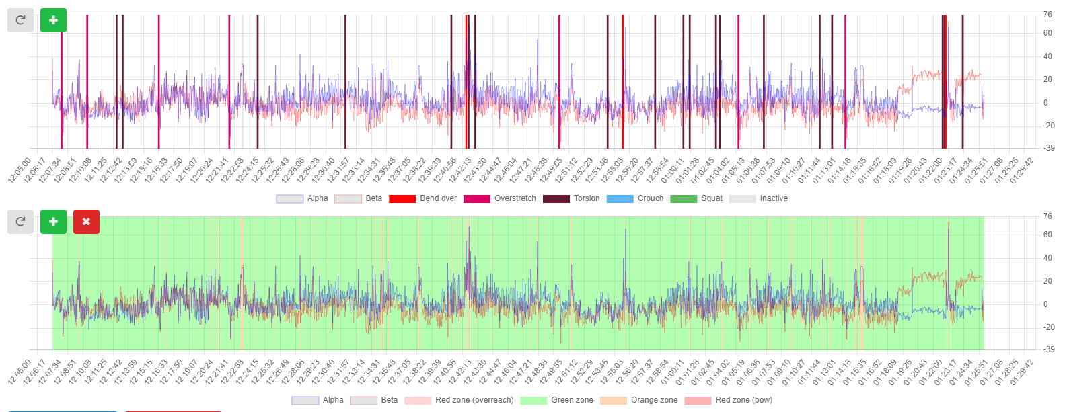The width and height of the screenshot is (1067, 412).
Task: Toggle Bend over swatch in top legend
Action: [402, 199]
